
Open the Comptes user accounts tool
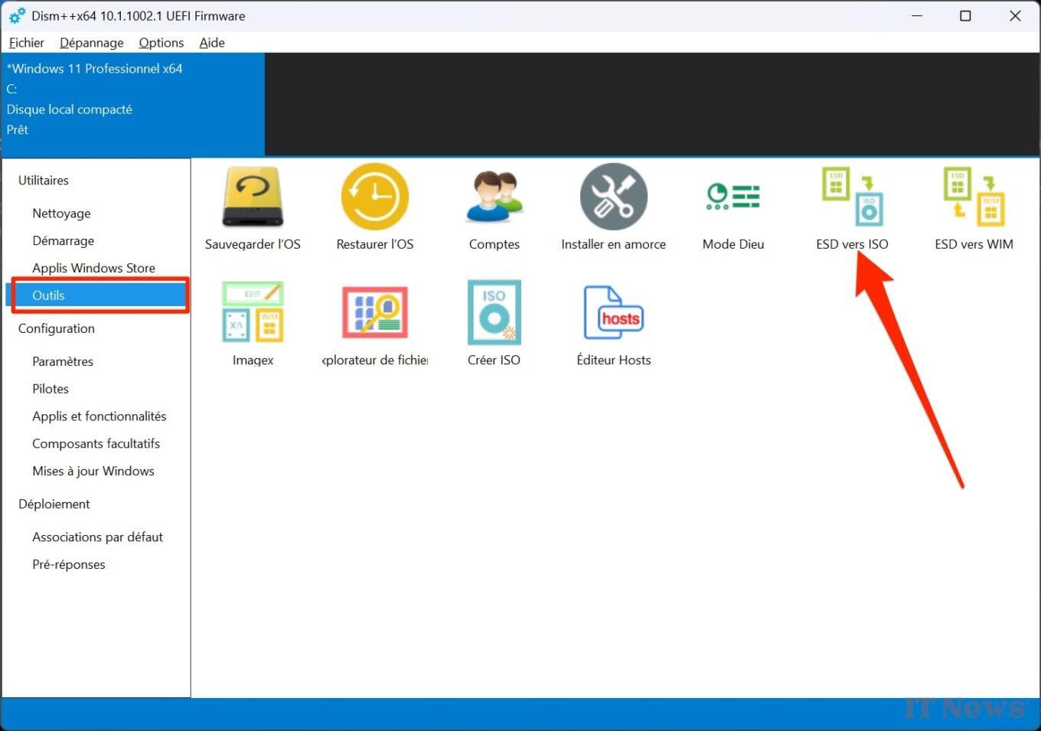tap(494, 197)
